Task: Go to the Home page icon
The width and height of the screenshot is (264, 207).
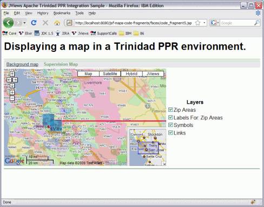Action: pyautogui.click(x=57, y=23)
